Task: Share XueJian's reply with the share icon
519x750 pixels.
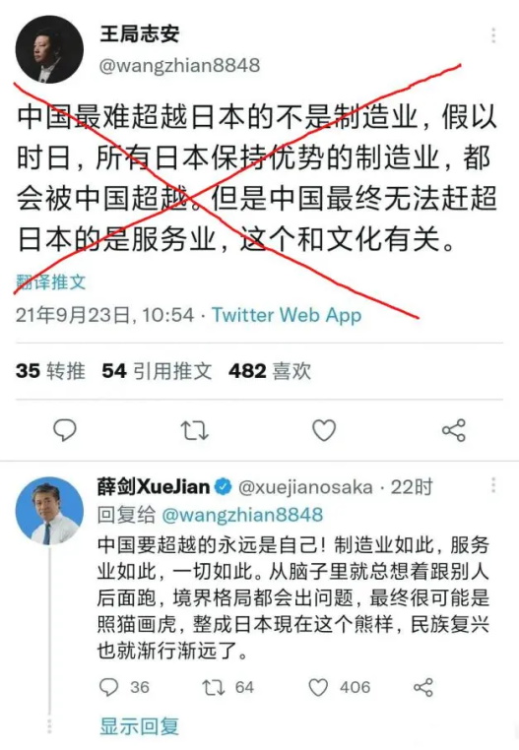Action: (423, 687)
